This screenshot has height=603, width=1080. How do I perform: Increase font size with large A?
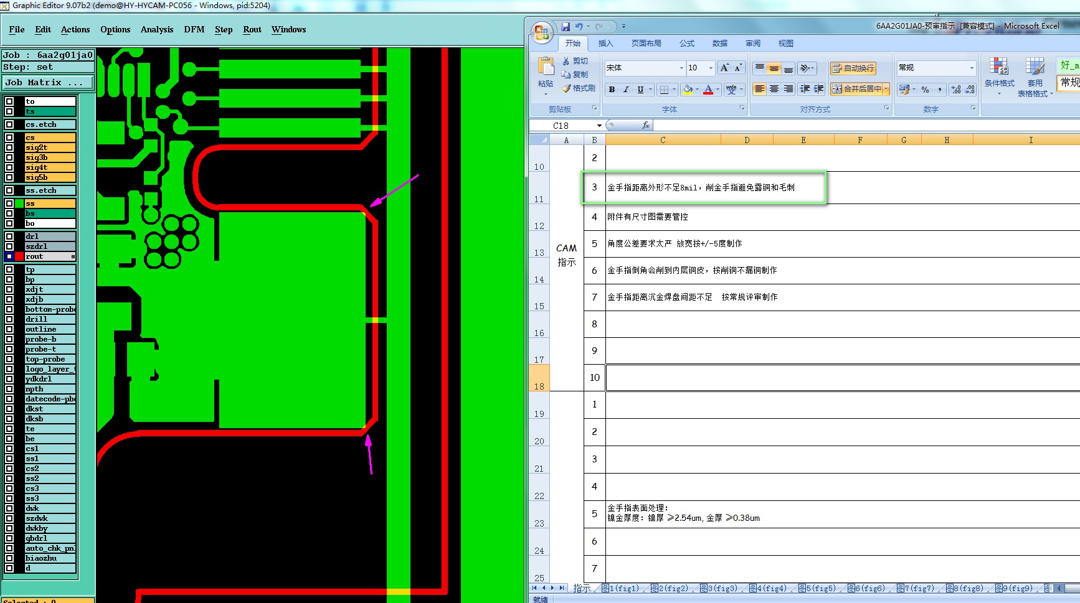tap(724, 68)
